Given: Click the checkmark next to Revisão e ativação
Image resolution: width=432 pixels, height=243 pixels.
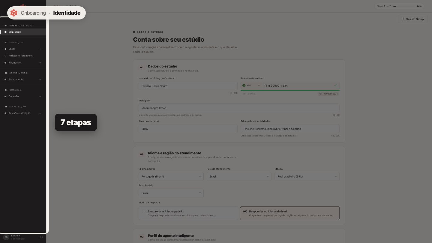Looking at the screenshot, I should (40, 113).
